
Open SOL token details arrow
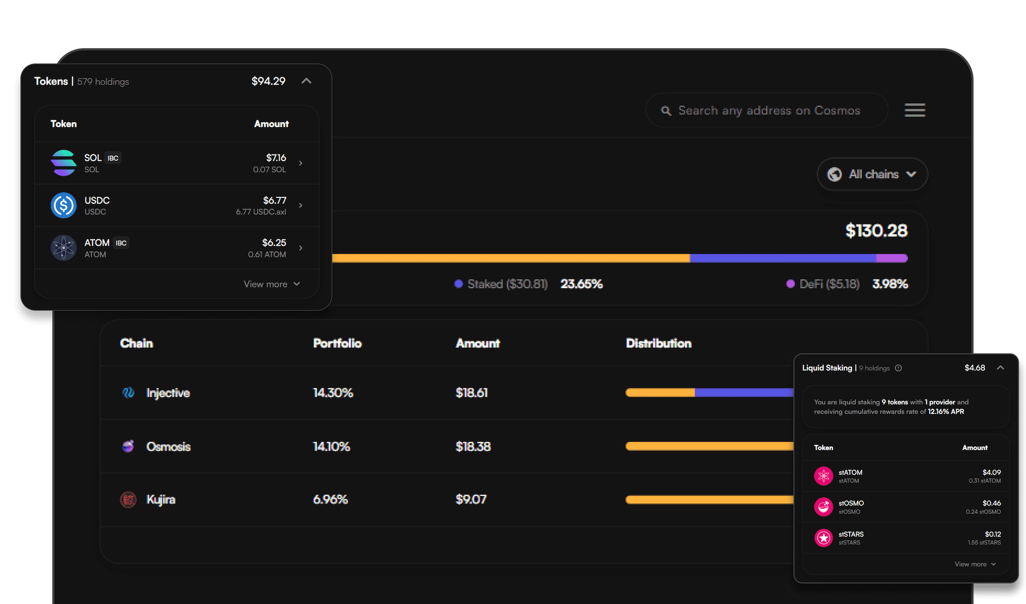[x=301, y=163]
